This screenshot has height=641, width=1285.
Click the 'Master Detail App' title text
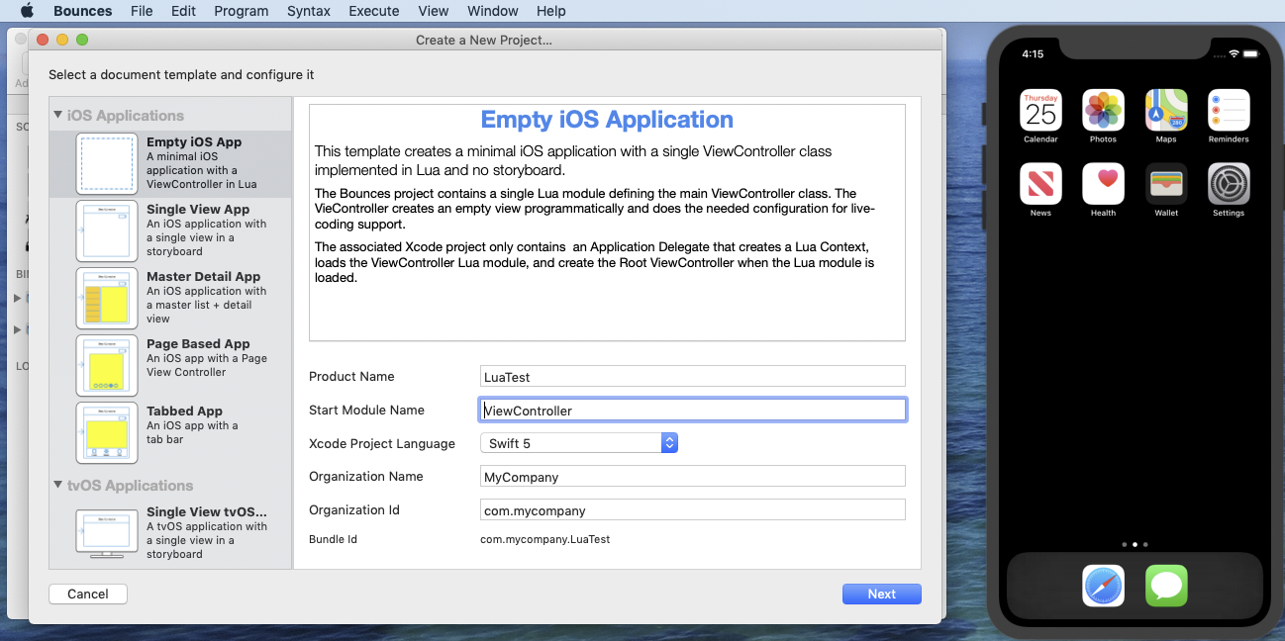pyautogui.click(x=204, y=276)
